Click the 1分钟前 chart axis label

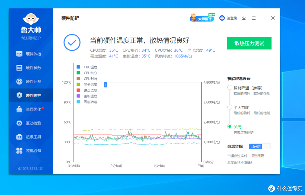159,166
